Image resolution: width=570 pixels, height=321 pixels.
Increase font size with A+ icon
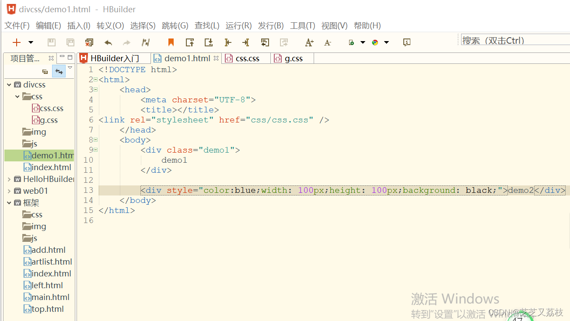click(x=309, y=42)
